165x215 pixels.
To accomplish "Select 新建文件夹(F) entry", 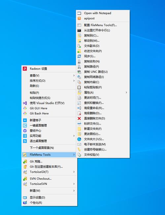I will pos(103,129).
